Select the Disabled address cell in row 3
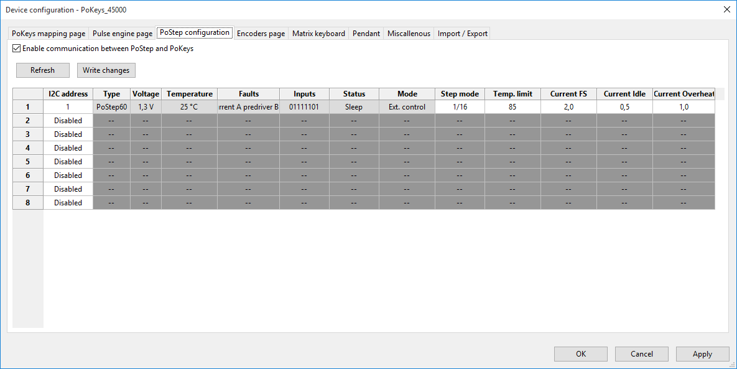Image resolution: width=737 pixels, height=369 pixels. 68,134
